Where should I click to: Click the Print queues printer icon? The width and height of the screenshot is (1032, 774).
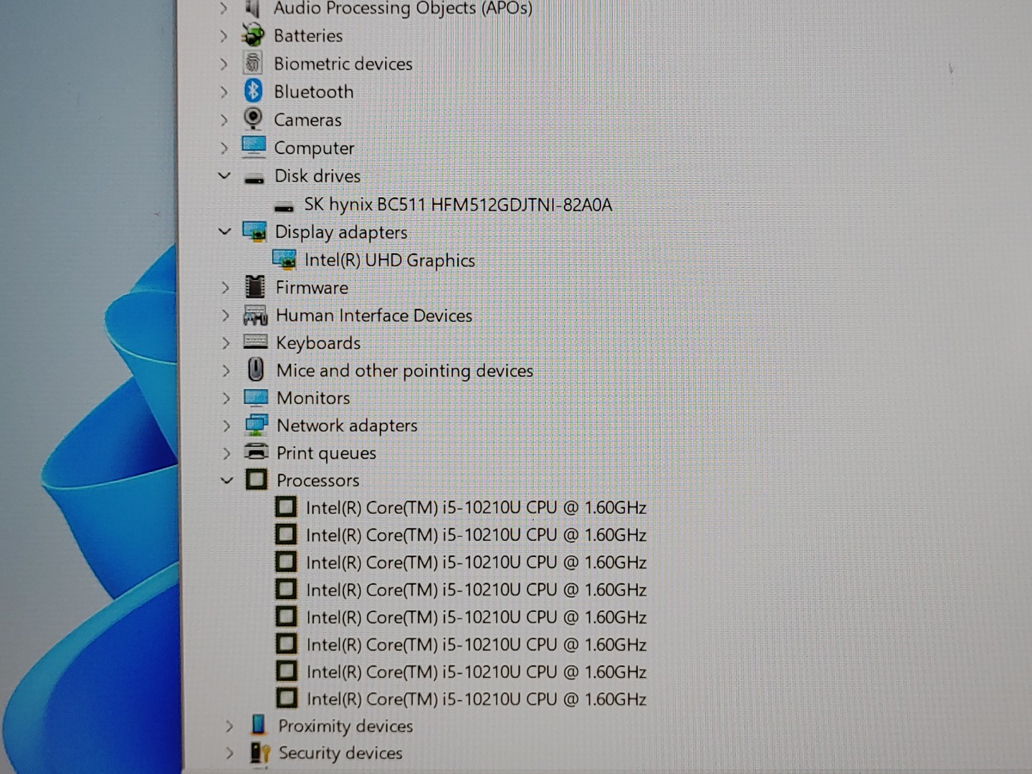255,452
